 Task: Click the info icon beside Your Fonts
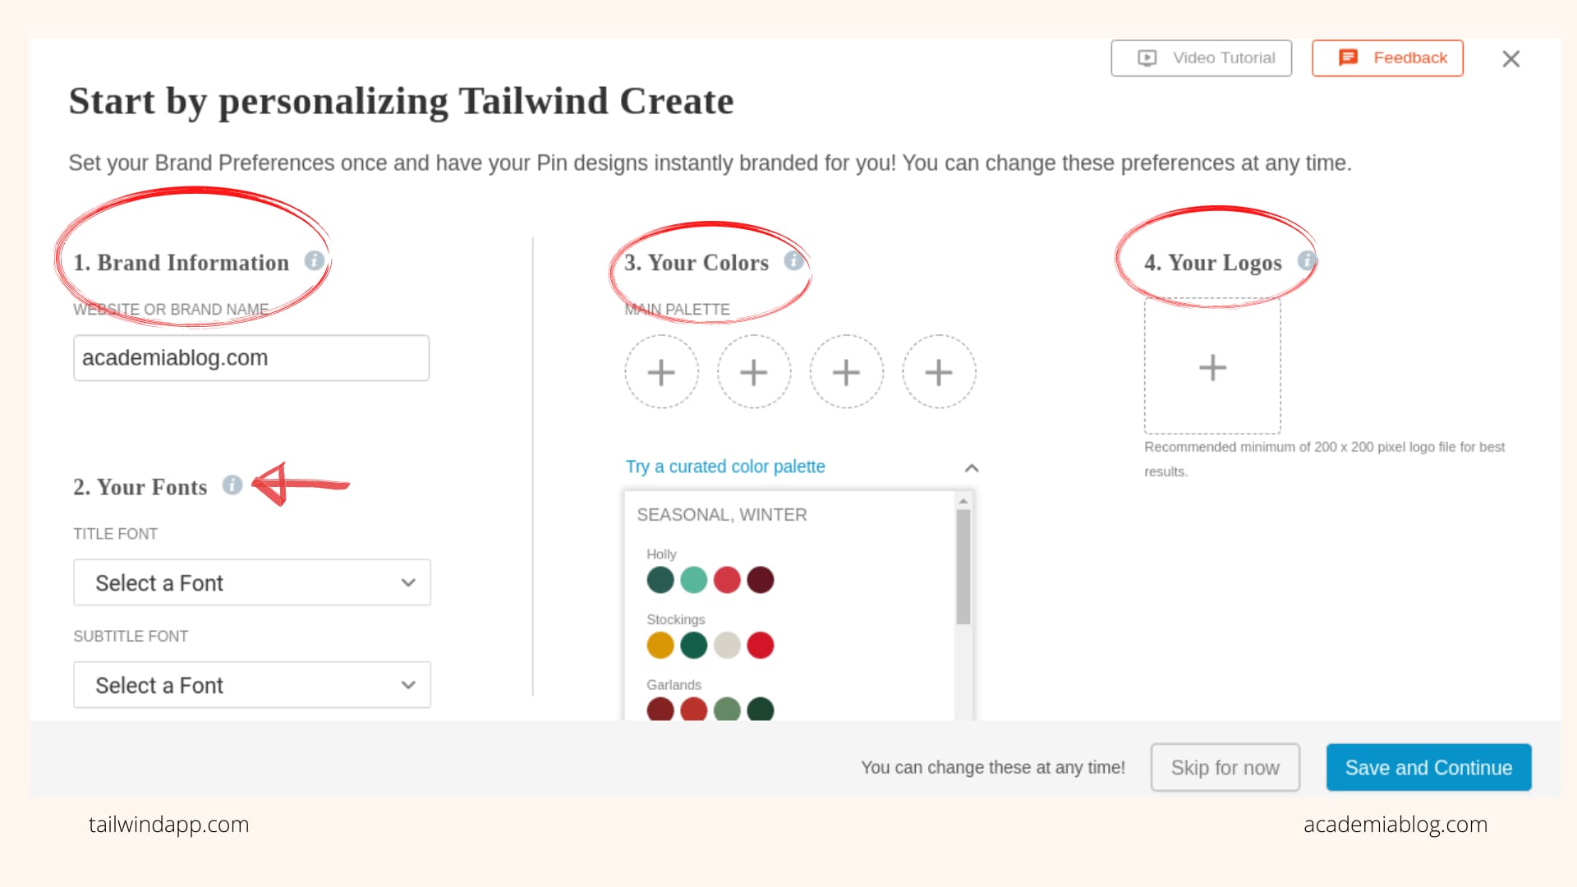(x=232, y=485)
